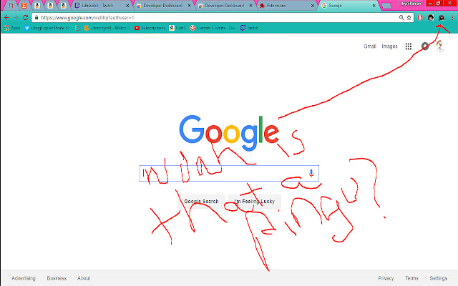The height and width of the screenshot is (286, 458).
Task: Click the zoom magnifier icon in address bar
Action: [401, 17]
